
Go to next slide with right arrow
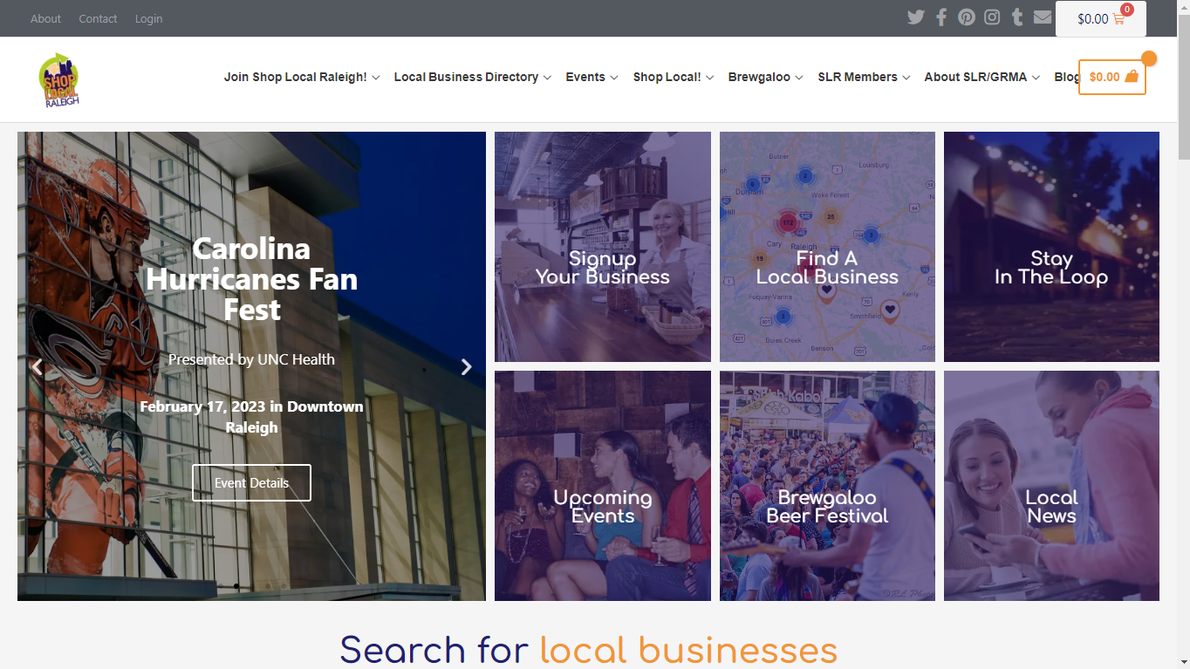point(466,367)
